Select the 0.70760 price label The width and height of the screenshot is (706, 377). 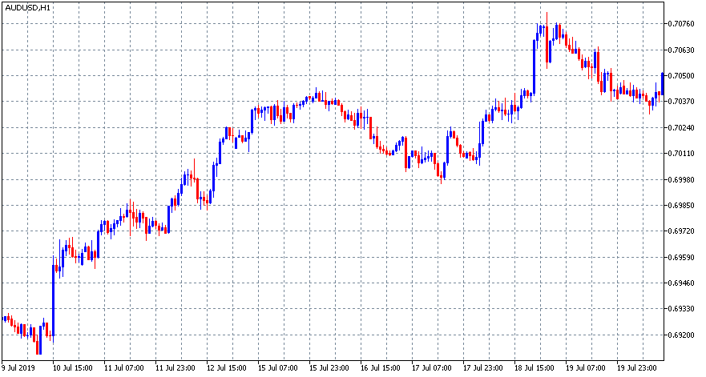[681, 23]
